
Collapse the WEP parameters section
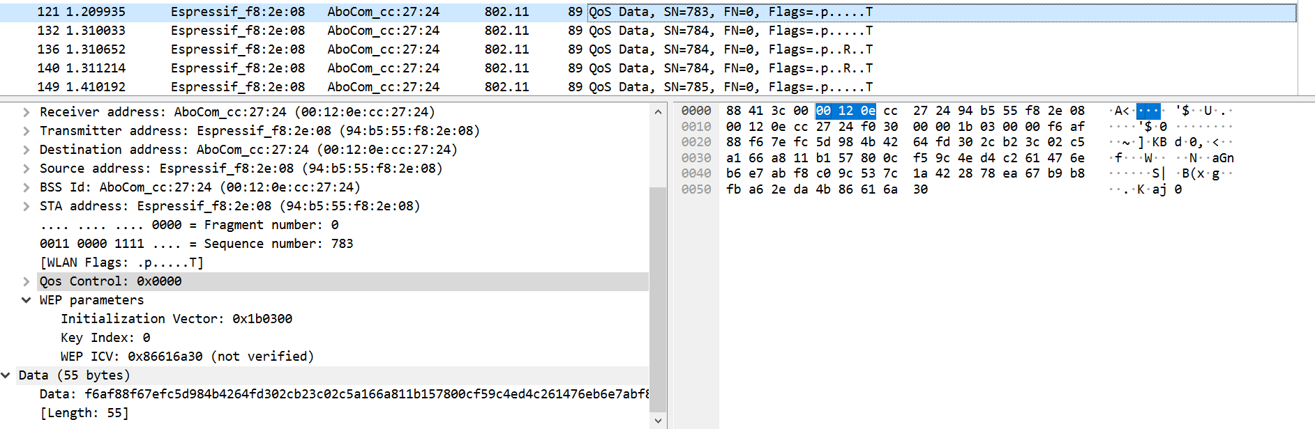(x=26, y=300)
